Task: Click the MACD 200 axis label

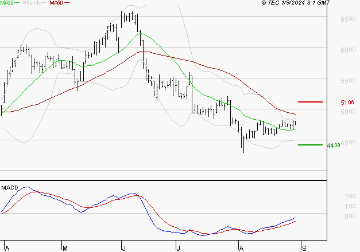Action: (350, 196)
